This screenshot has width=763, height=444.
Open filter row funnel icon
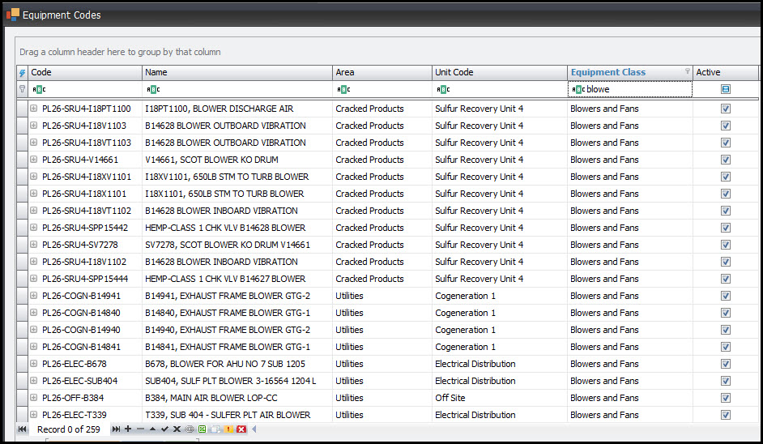(23, 89)
